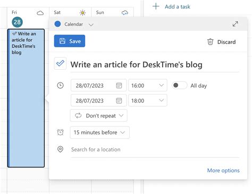Viewport: 252px width, 194px height.
Task: Click the end date 28/07/2023 field
Action: tap(99, 100)
